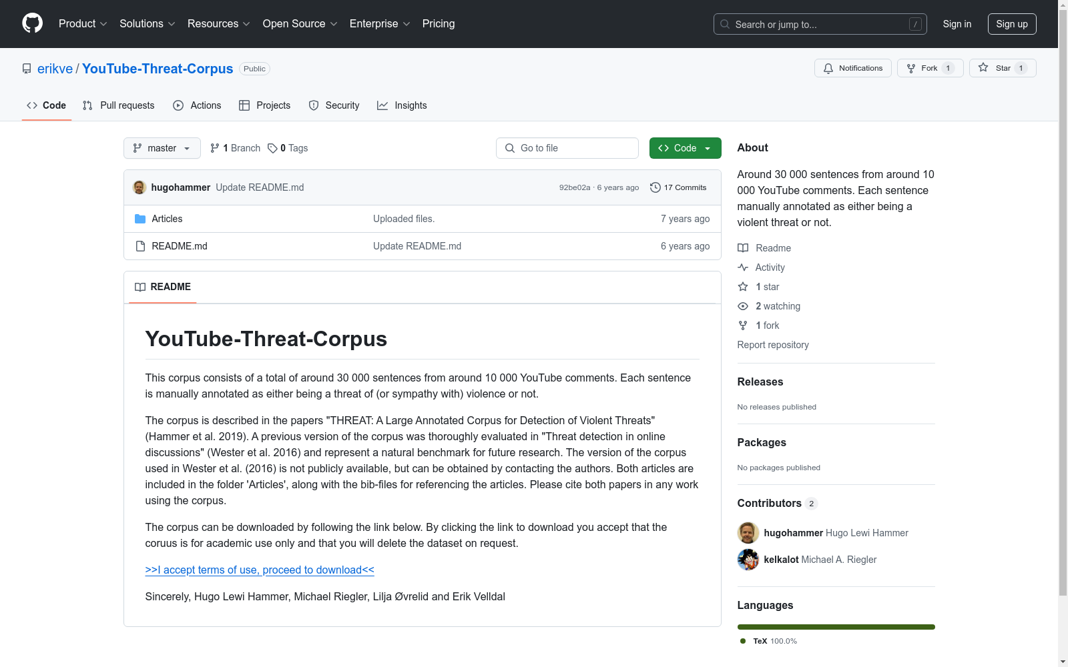Go to the Pricing page
The width and height of the screenshot is (1068, 667).
[439, 24]
